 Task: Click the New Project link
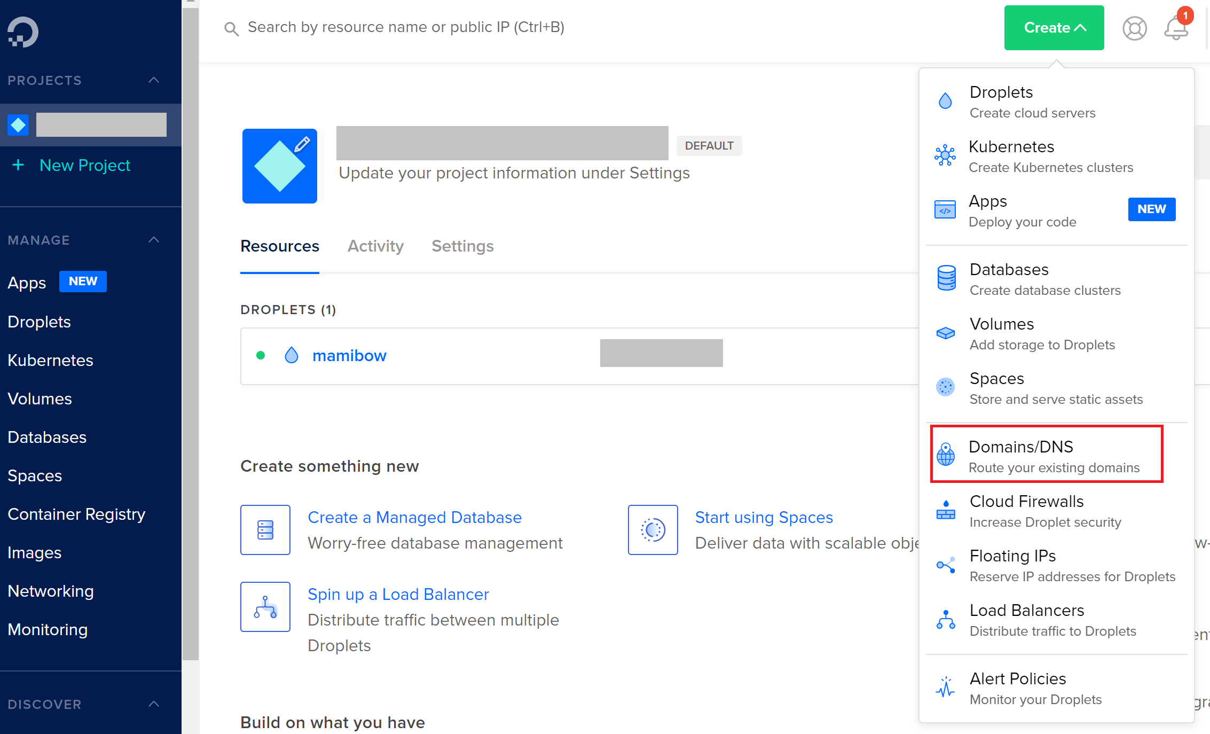[x=84, y=166]
